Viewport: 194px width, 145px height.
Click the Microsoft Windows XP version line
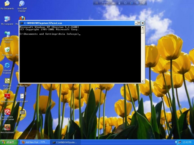coord(49,27)
